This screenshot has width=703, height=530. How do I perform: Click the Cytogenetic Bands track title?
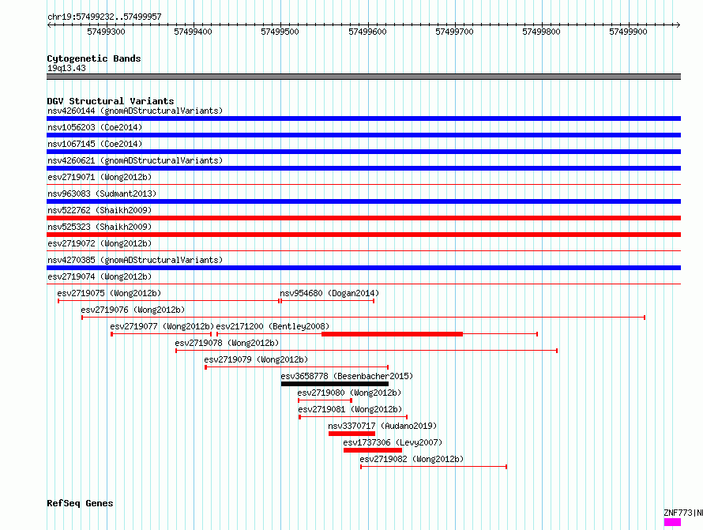[94, 58]
